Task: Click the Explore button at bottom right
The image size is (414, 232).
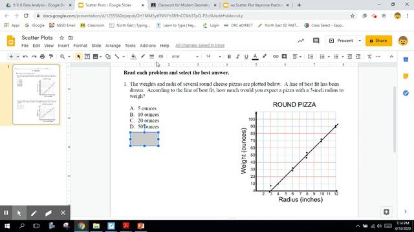Action: (386, 212)
